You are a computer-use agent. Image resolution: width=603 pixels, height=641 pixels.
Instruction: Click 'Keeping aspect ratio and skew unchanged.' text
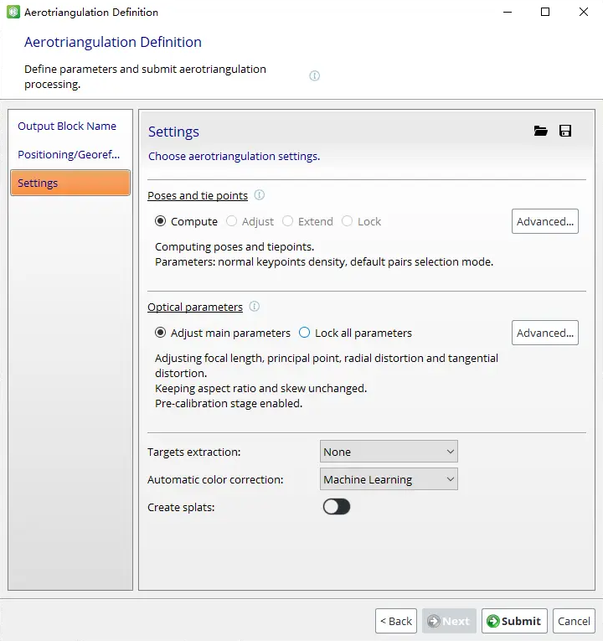pyautogui.click(x=261, y=388)
